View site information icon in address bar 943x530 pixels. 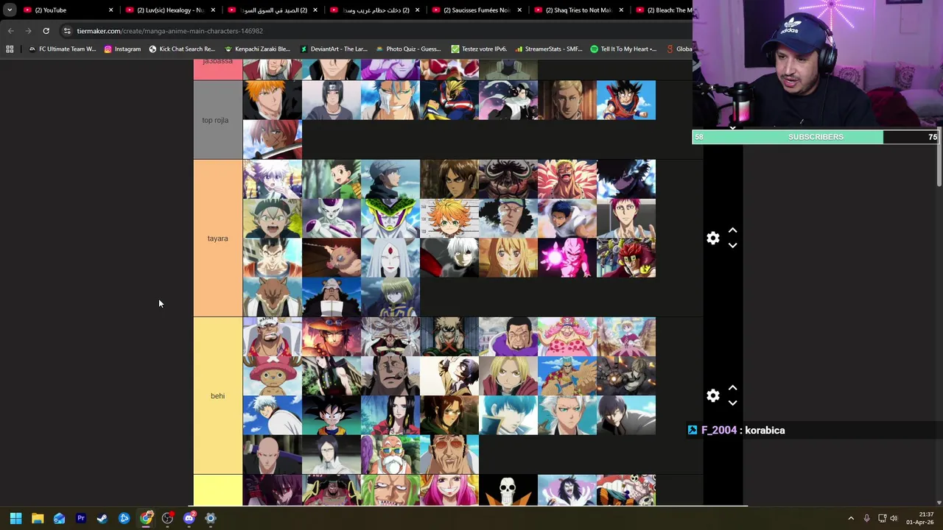[67, 31]
